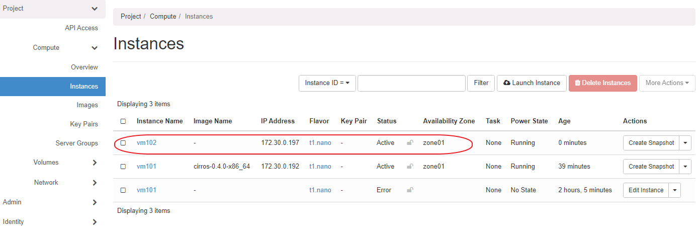
Task: Open the vm102 instance link
Action: click(146, 143)
